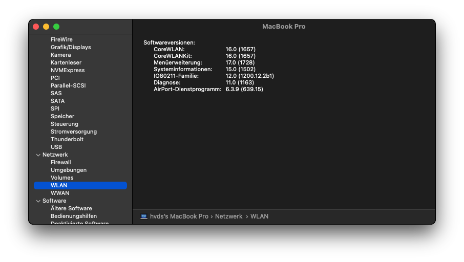The width and height of the screenshot is (464, 262).
Task: Select the WWAN sidebar item
Action: click(x=60, y=193)
